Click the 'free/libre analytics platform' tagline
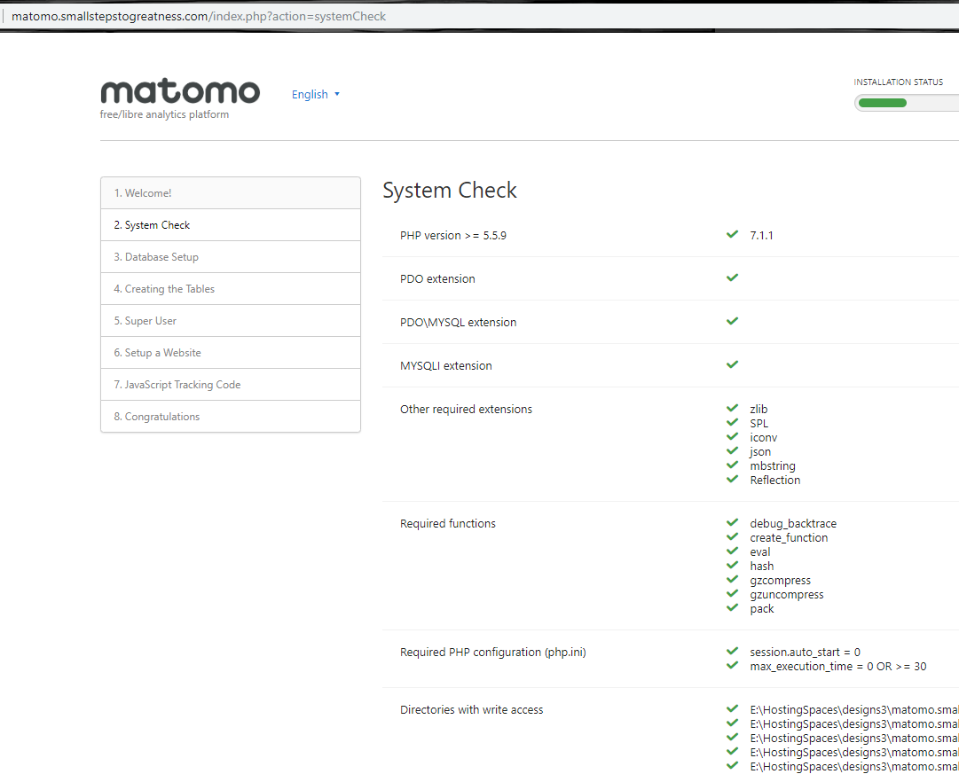Viewport: 959px width, 774px height. (164, 114)
